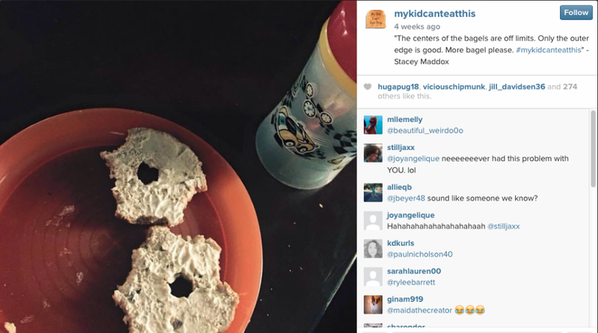Click the comments list scrollbar
Screen dimensions: 598x333
pos(593,149)
